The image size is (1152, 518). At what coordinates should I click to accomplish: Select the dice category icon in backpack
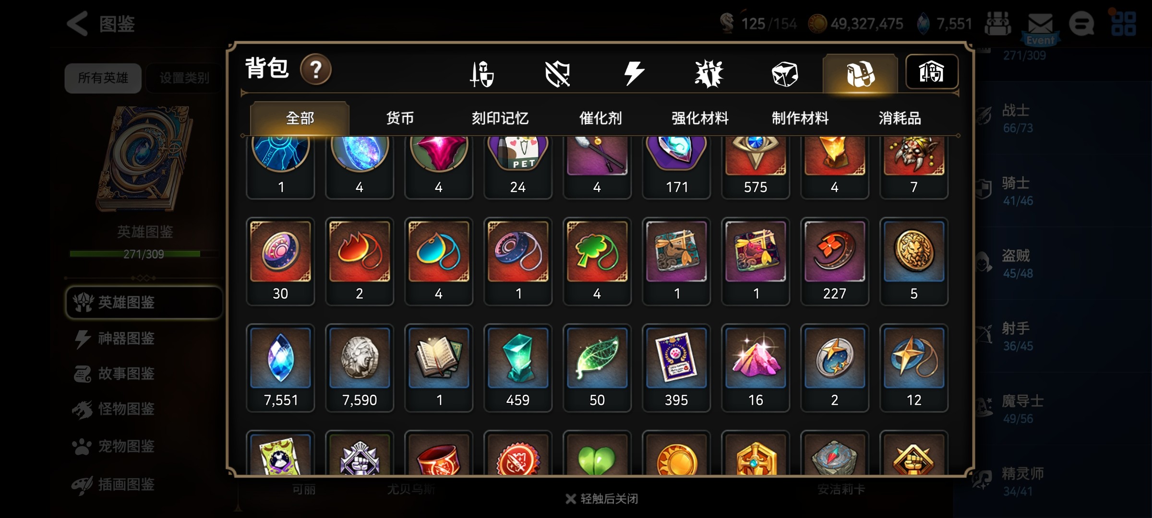[785, 74]
